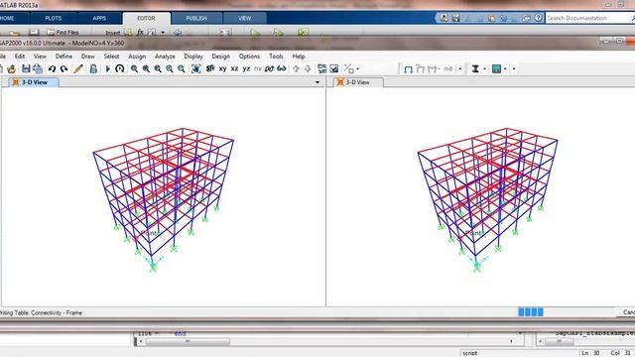Zoom out one step with last magnifier
635x357 pixels.
(x=182, y=68)
